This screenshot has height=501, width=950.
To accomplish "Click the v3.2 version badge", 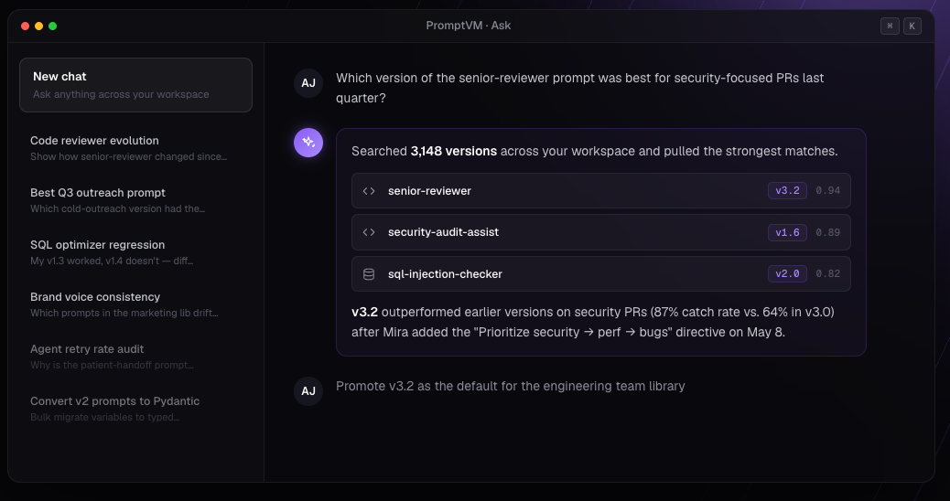I will pos(787,190).
